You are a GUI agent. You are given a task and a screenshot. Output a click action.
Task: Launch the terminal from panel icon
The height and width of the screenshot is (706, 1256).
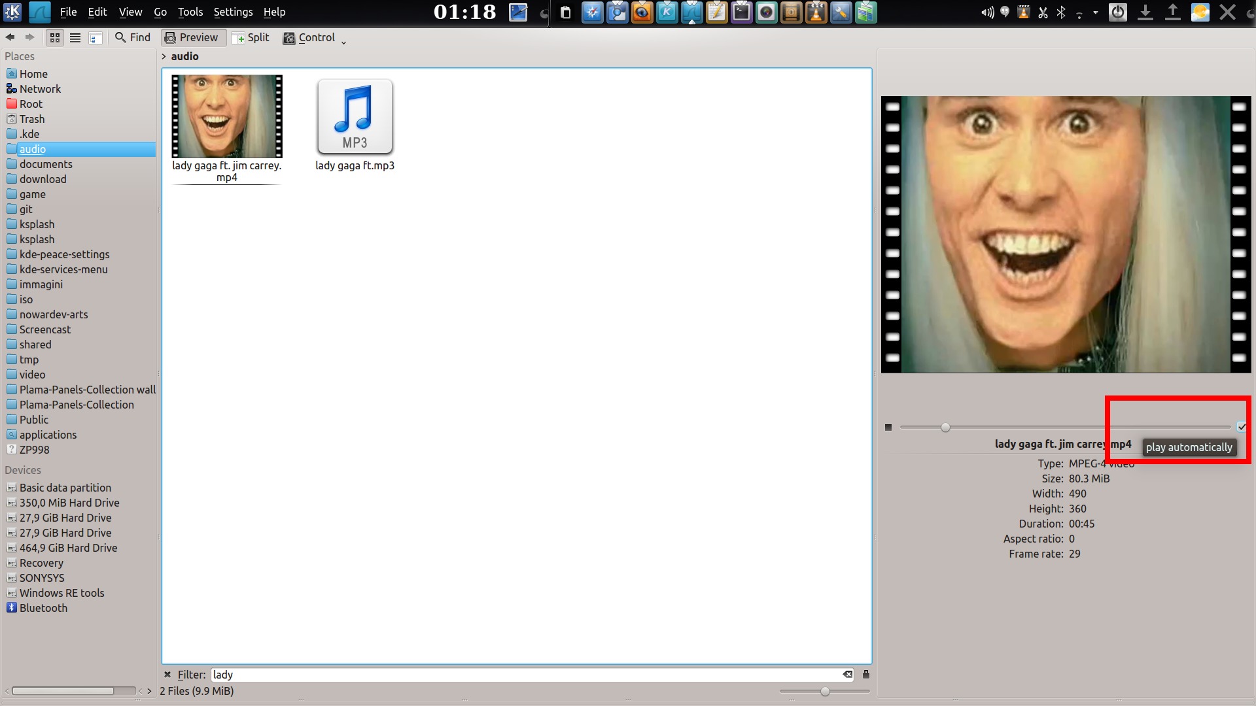coord(741,12)
